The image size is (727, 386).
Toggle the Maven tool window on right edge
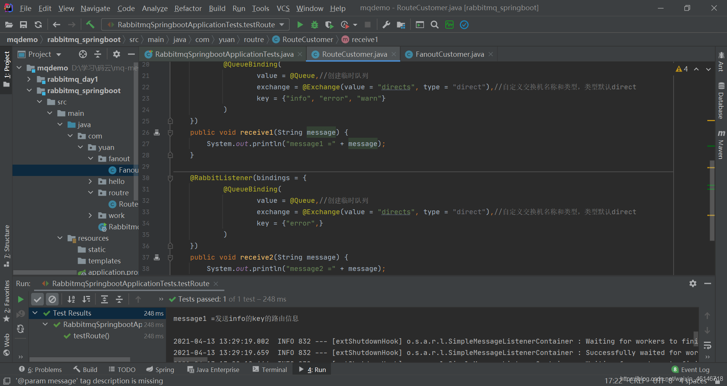point(721,145)
